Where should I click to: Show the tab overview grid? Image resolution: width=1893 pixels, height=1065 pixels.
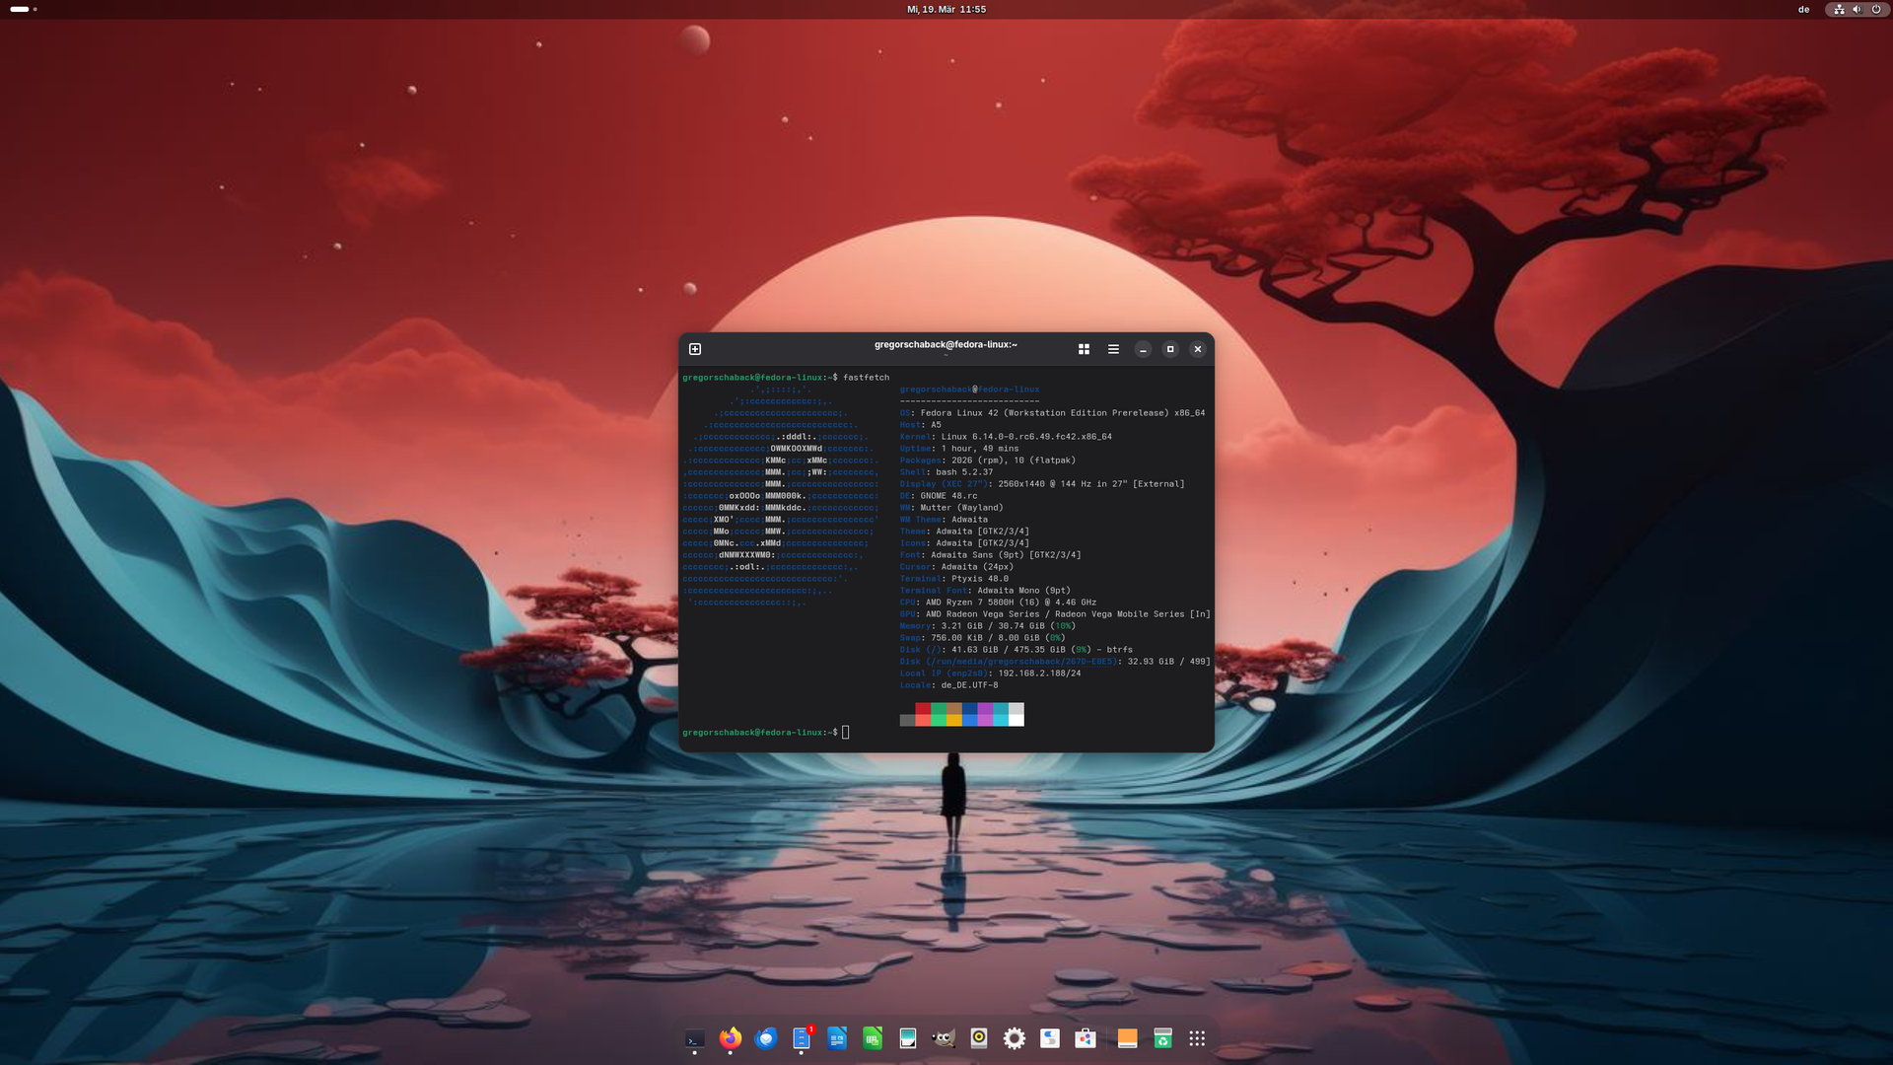tap(1084, 349)
